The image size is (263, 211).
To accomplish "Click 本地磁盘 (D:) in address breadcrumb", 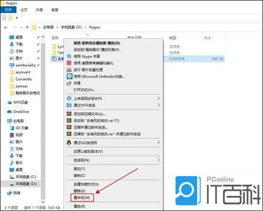I will tap(71, 27).
